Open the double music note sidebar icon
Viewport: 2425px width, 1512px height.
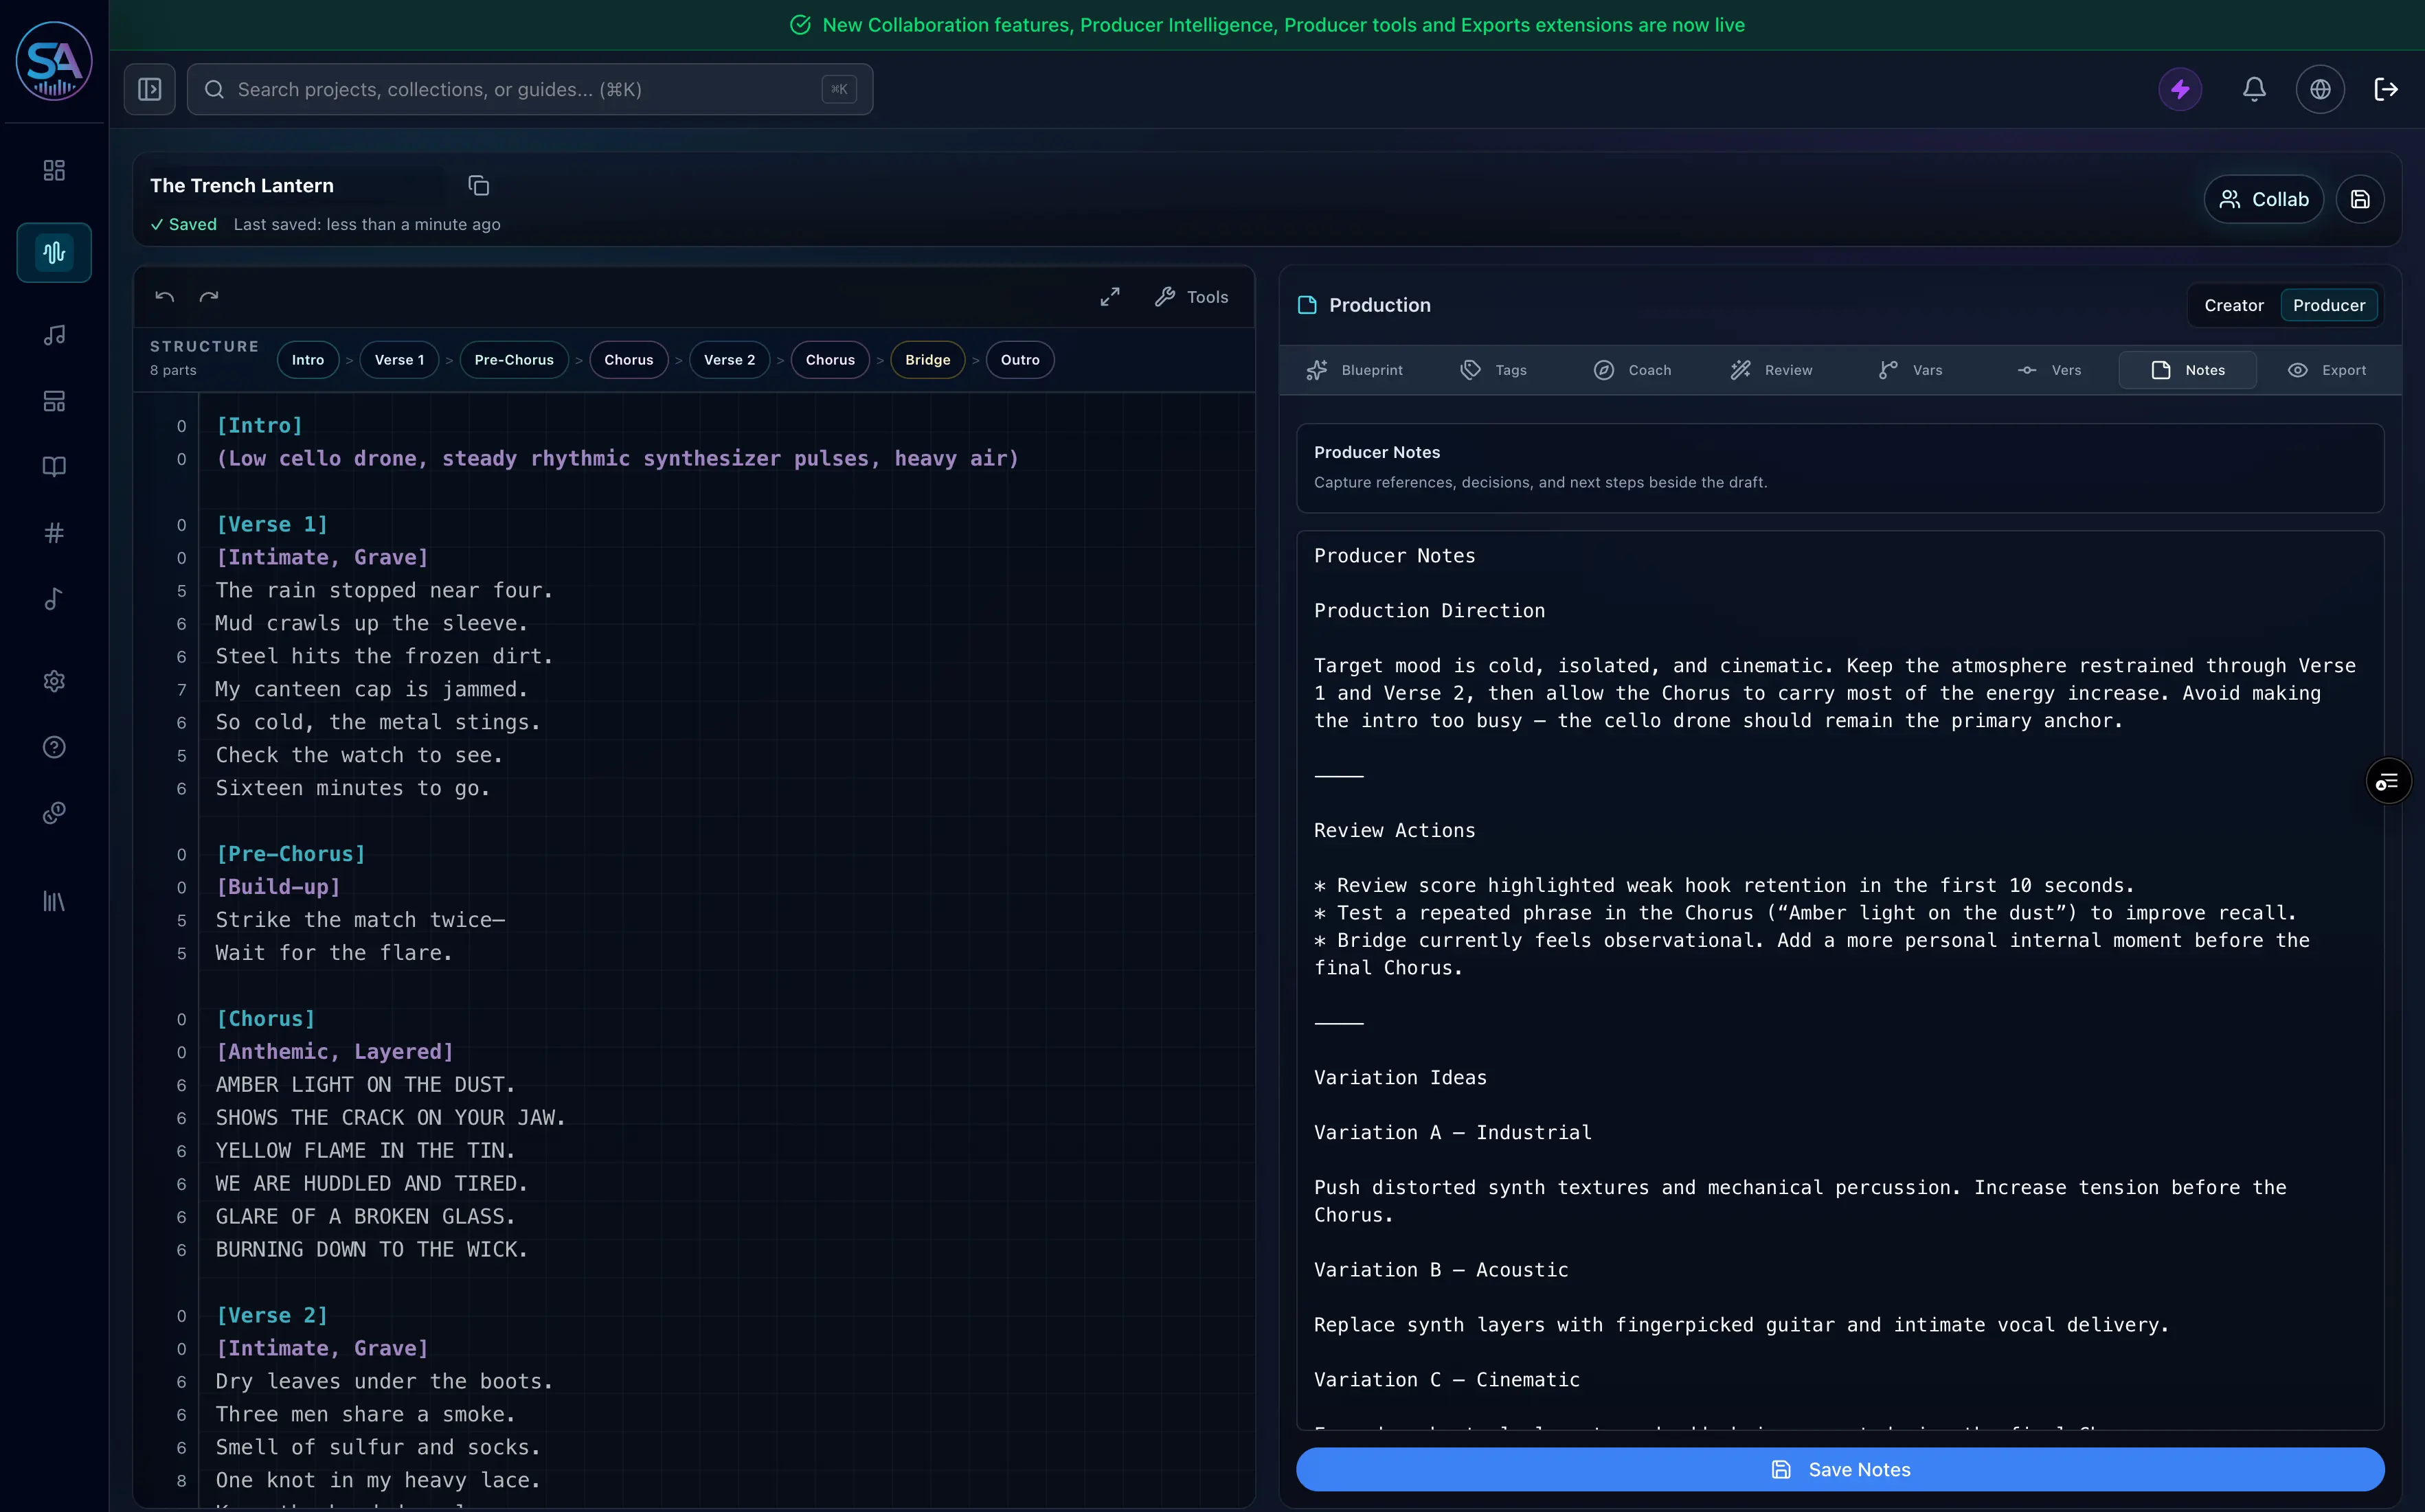[x=54, y=335]
